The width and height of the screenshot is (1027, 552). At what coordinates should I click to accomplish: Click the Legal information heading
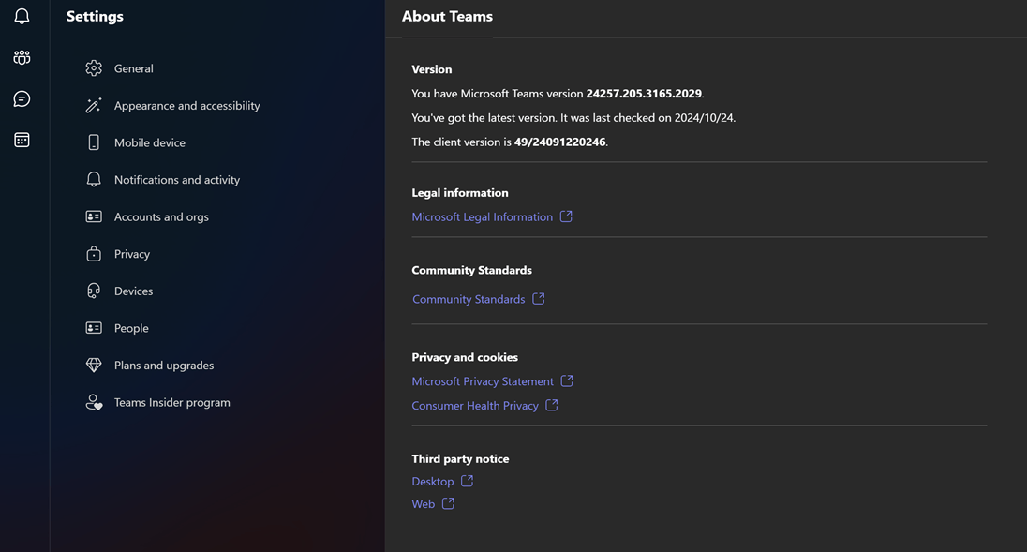pyautogui.click(x=460, y=192)
